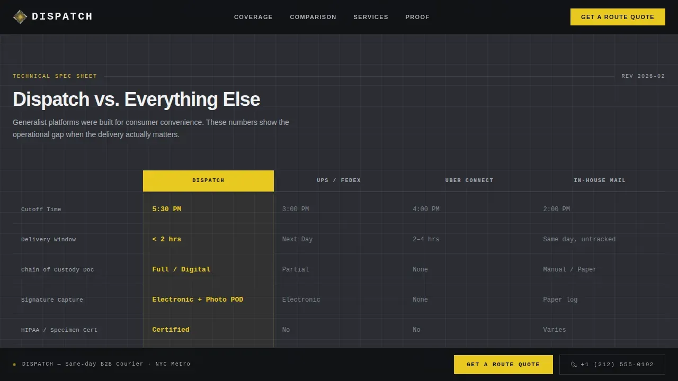The width and height of the screenshot is (678, 381).
Task: Click the phone icon in the bottom bar
Action: (574, 365)
